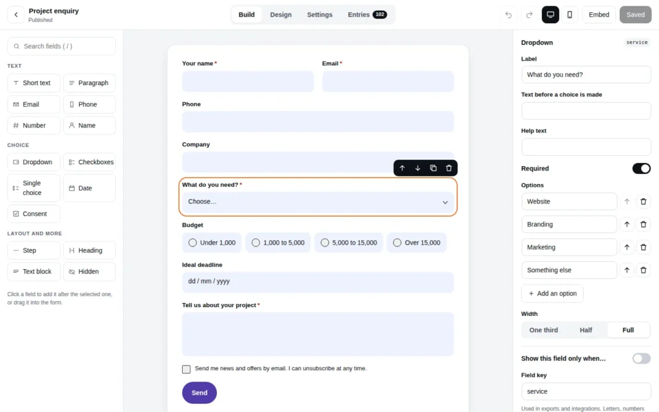Add a Checkboxes field
Screen dimensions: 659x412
(89, 162)
